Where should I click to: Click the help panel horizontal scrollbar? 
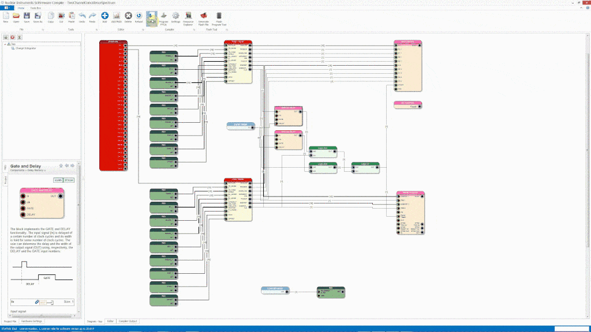click(x=42, y=316)
